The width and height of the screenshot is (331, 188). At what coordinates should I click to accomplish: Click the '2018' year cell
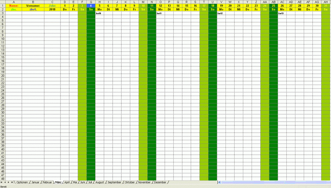coord(53,9)
